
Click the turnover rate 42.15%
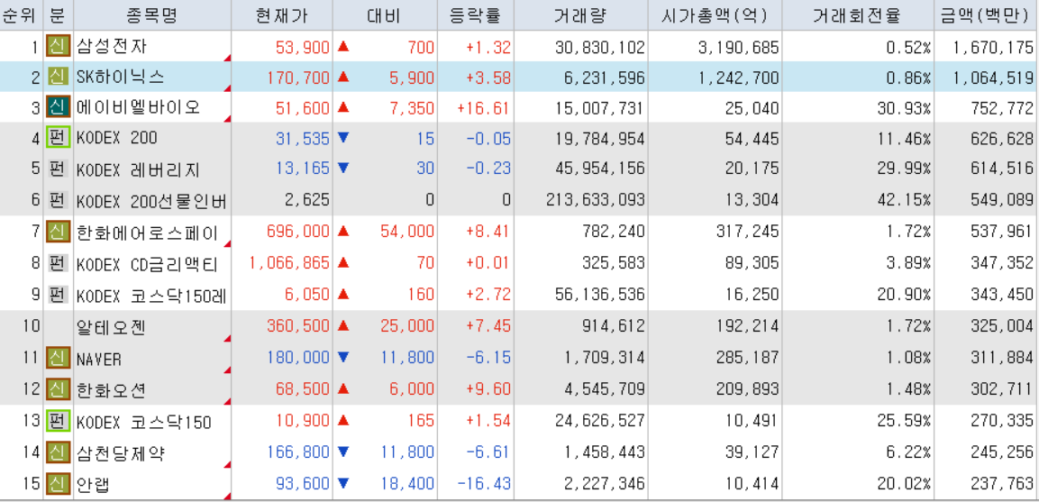903,200
